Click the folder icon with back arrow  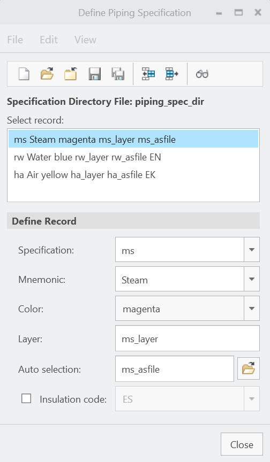[71, 74]
